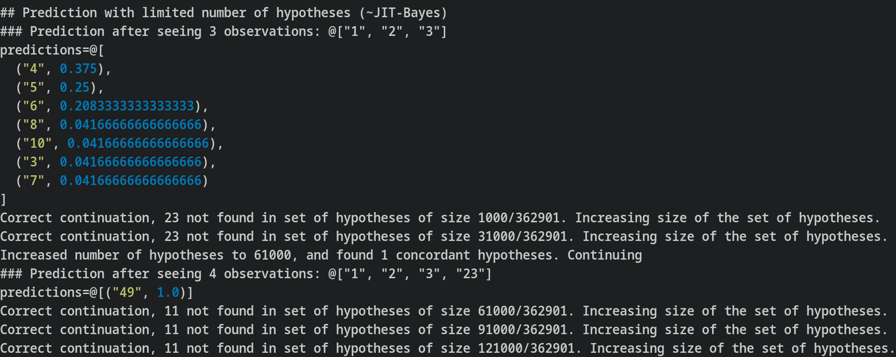Click the hypothesis size 1000/362901

(519, 218)
